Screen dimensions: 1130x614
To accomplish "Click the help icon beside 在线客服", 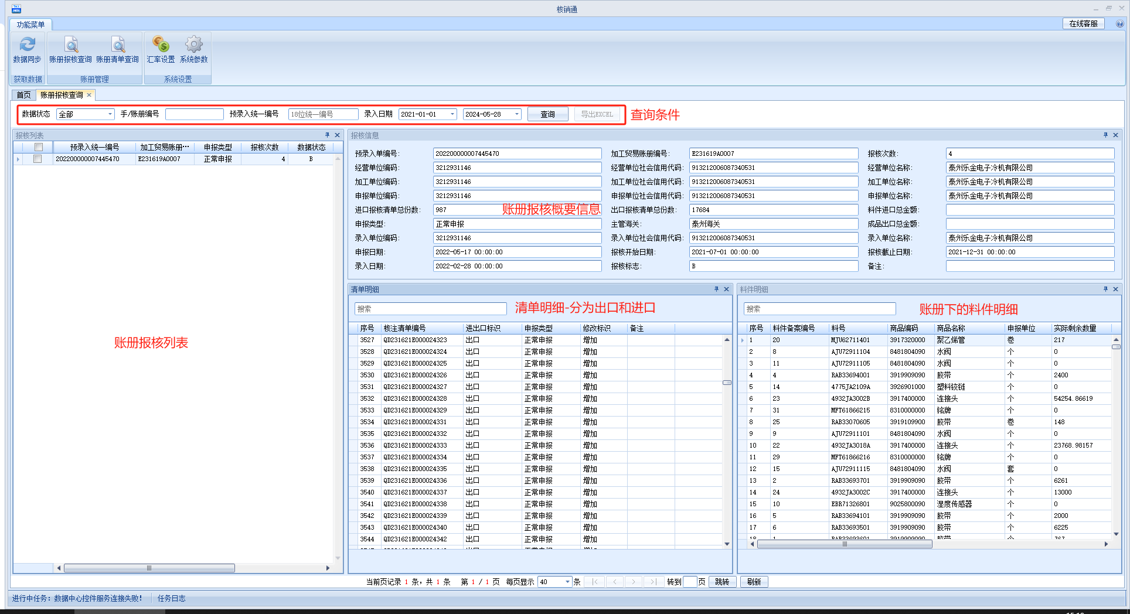I will pyautogui.click(x=1119, y=24).
